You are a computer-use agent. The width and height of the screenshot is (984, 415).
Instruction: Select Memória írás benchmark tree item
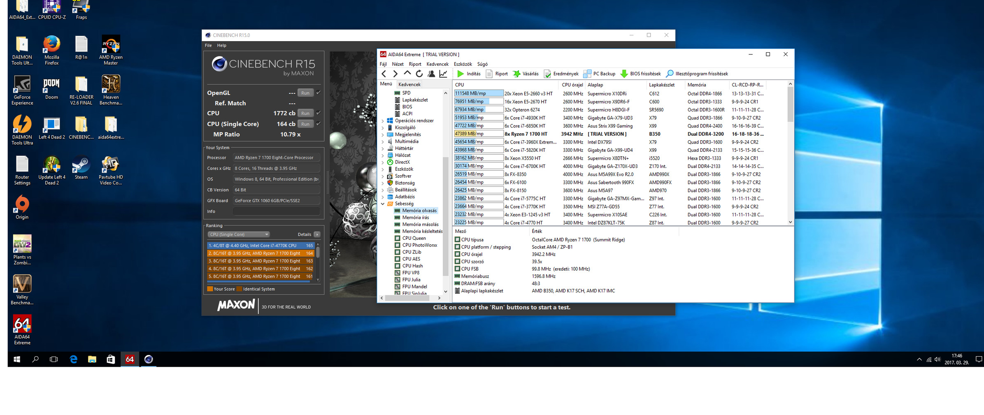point(415,218)
